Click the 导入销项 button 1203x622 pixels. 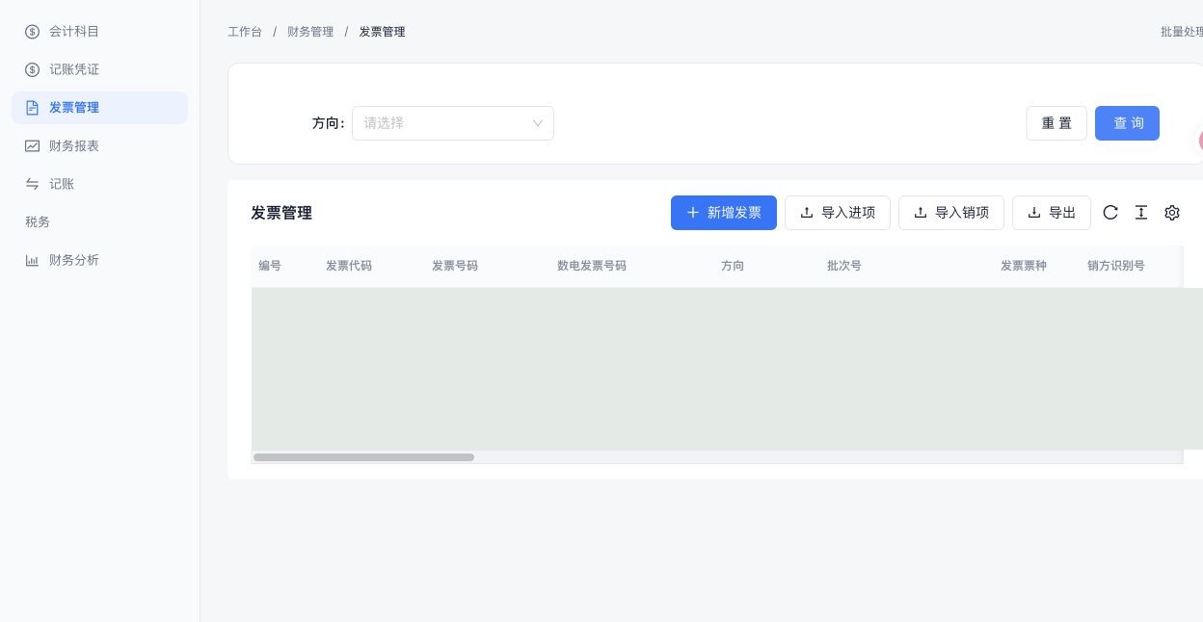(x=951, y=213)
